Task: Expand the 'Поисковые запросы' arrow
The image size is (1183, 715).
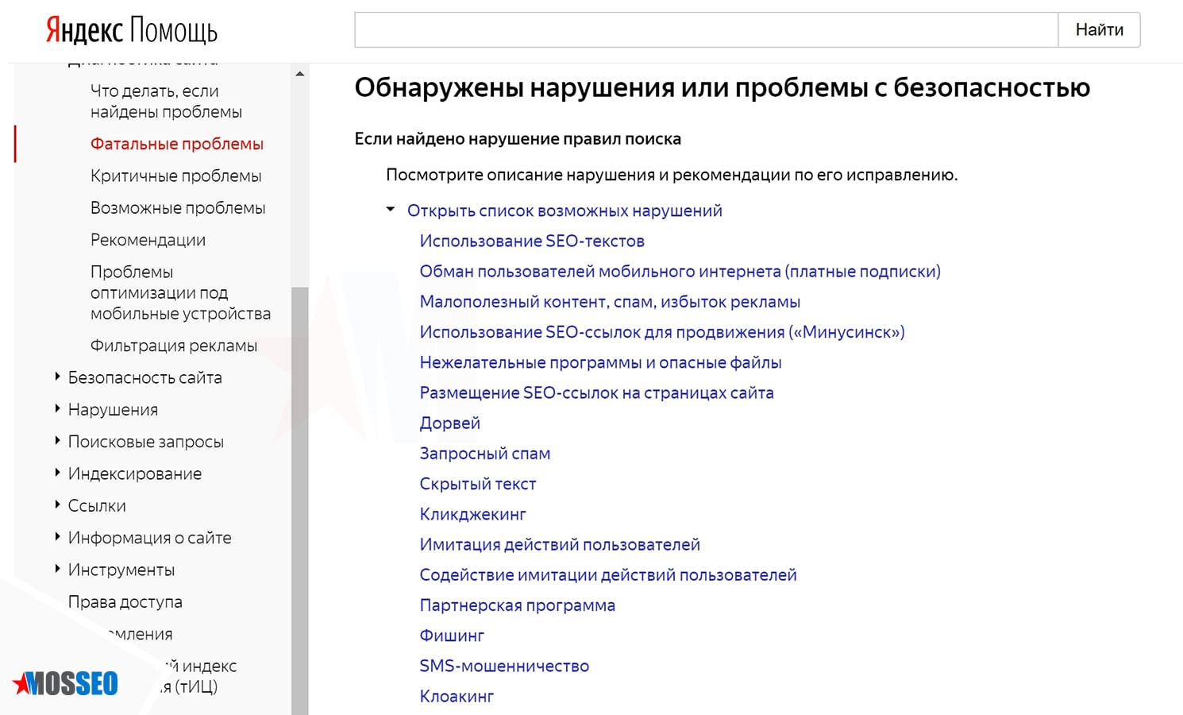Action: pos(57,440)
